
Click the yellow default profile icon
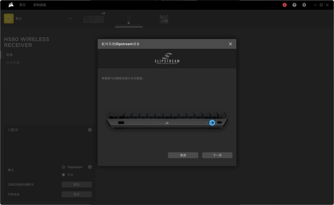pos(8,18)
